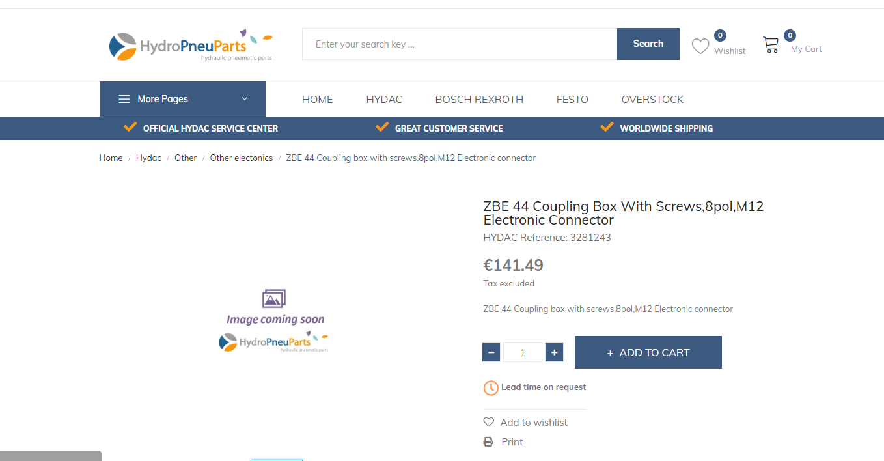Increase quantity with the plus button
Image resolution: width=884 pixels, height=461 pixels.
(554, 352)
